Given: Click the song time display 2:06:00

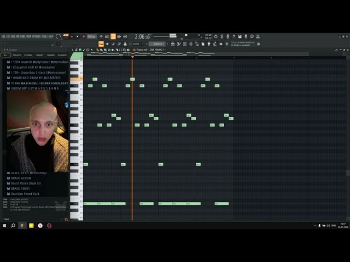Looking at the screenshot, I should click(142, 37).
